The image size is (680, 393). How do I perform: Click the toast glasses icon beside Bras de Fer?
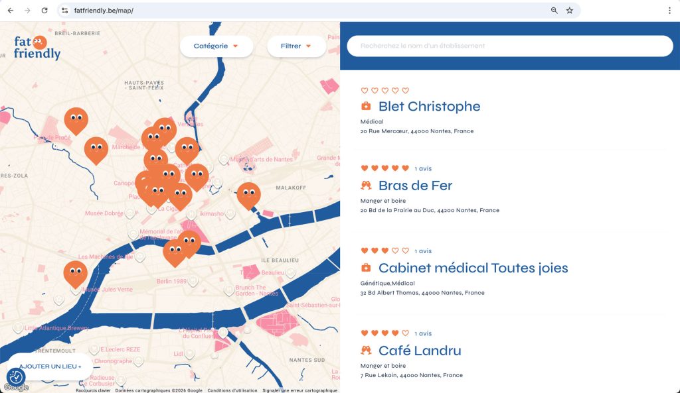coord(366,186)
